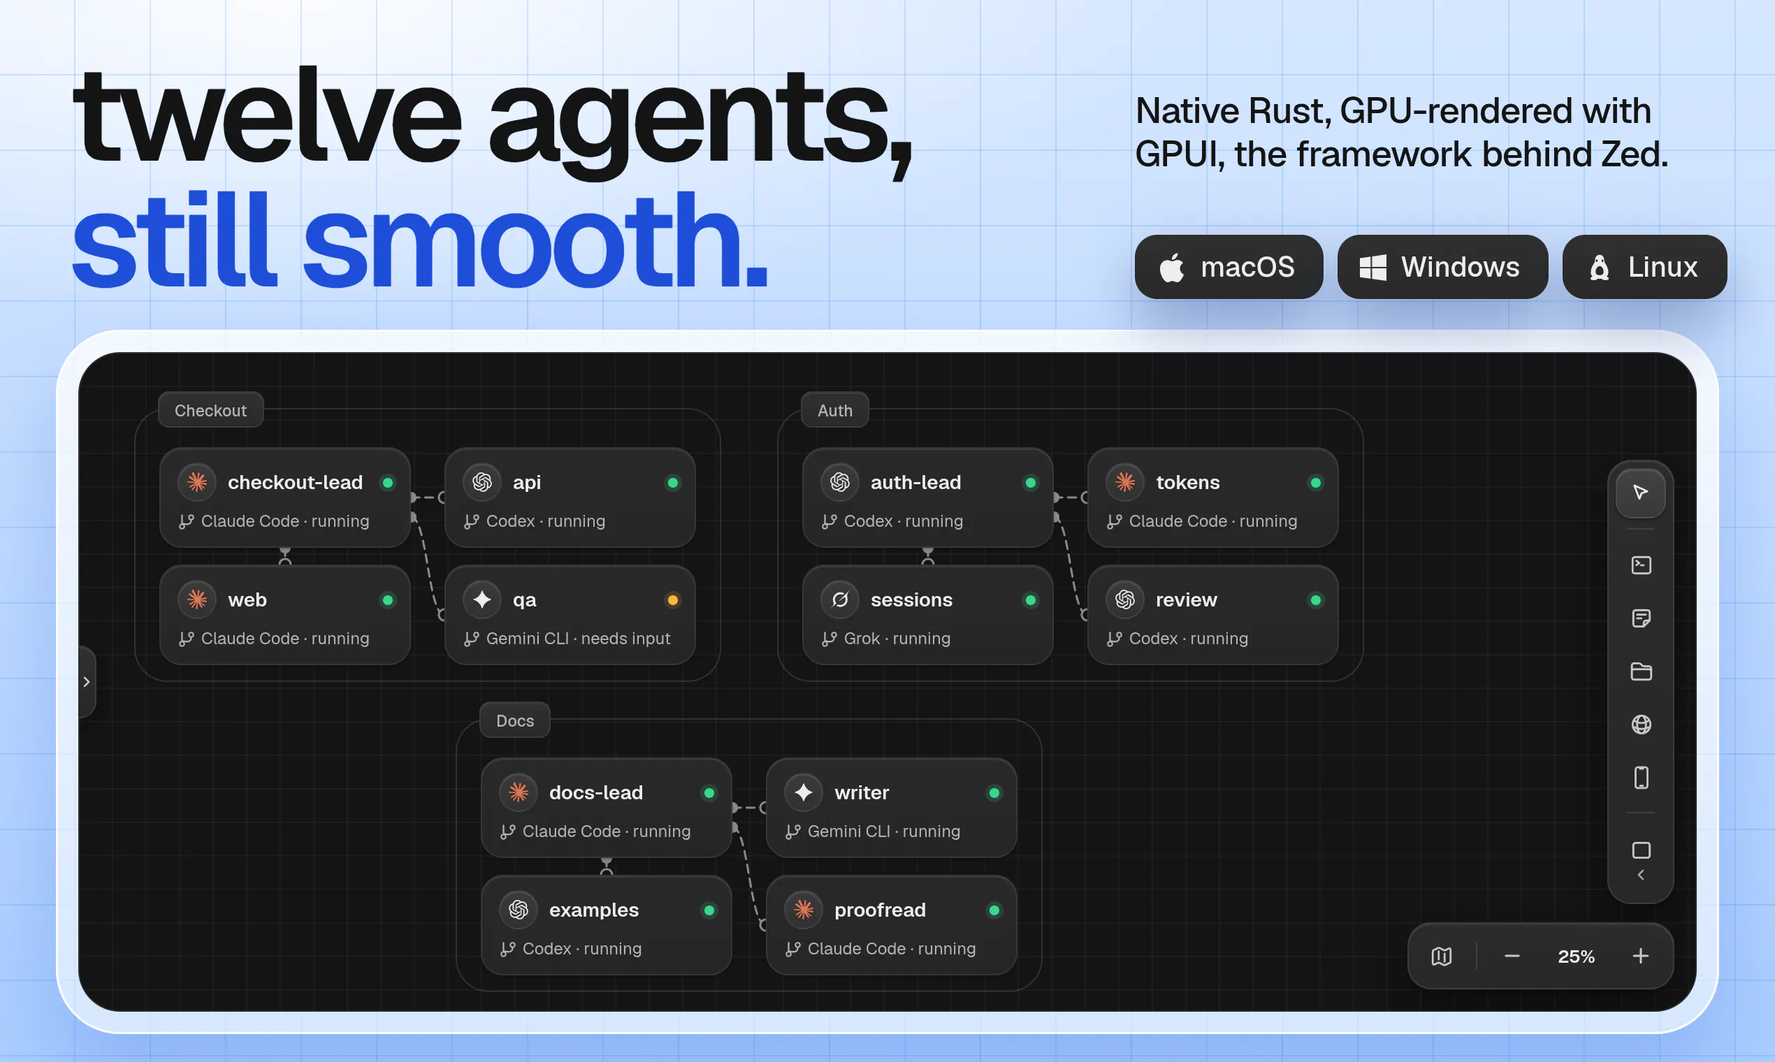
Task: Download for Linux
Action: tap(1644, 267)
